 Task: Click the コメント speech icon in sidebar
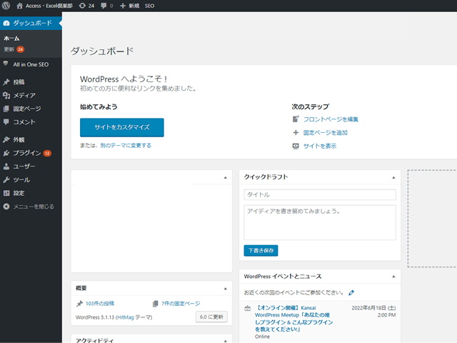pos(6,122)
